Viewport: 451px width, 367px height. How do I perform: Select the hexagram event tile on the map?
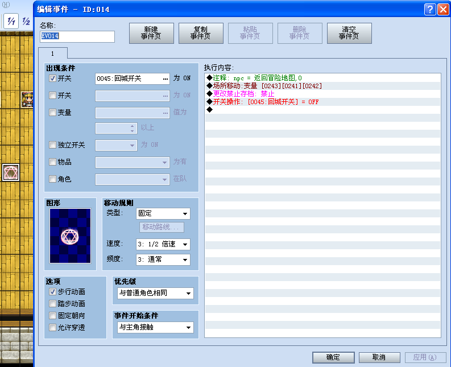(11, 172)
